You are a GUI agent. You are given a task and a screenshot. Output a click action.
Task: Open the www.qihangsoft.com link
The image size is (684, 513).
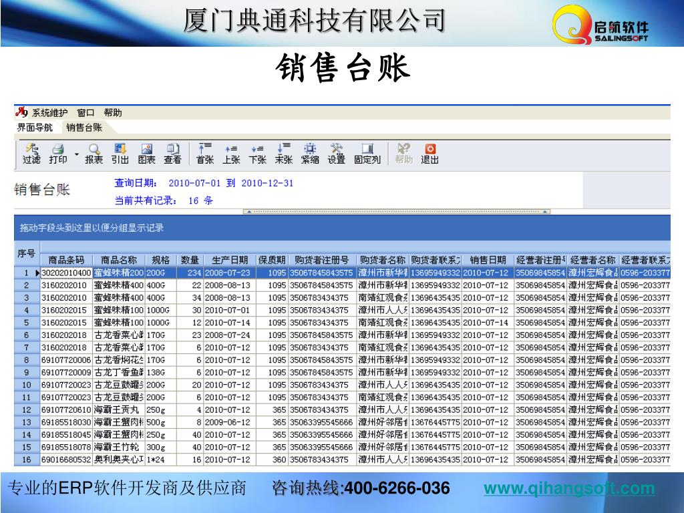point(569,488)
